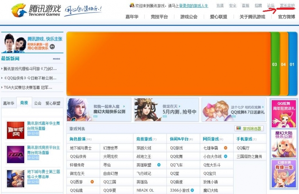This screenshot has height=194, width=299.
Task: Open 地下城与勇士第三届格斗大赛名单 link
Action: 43,174
